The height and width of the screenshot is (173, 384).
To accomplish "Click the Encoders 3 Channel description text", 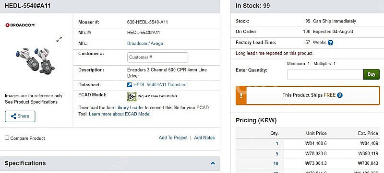I will tap(167, 73).
